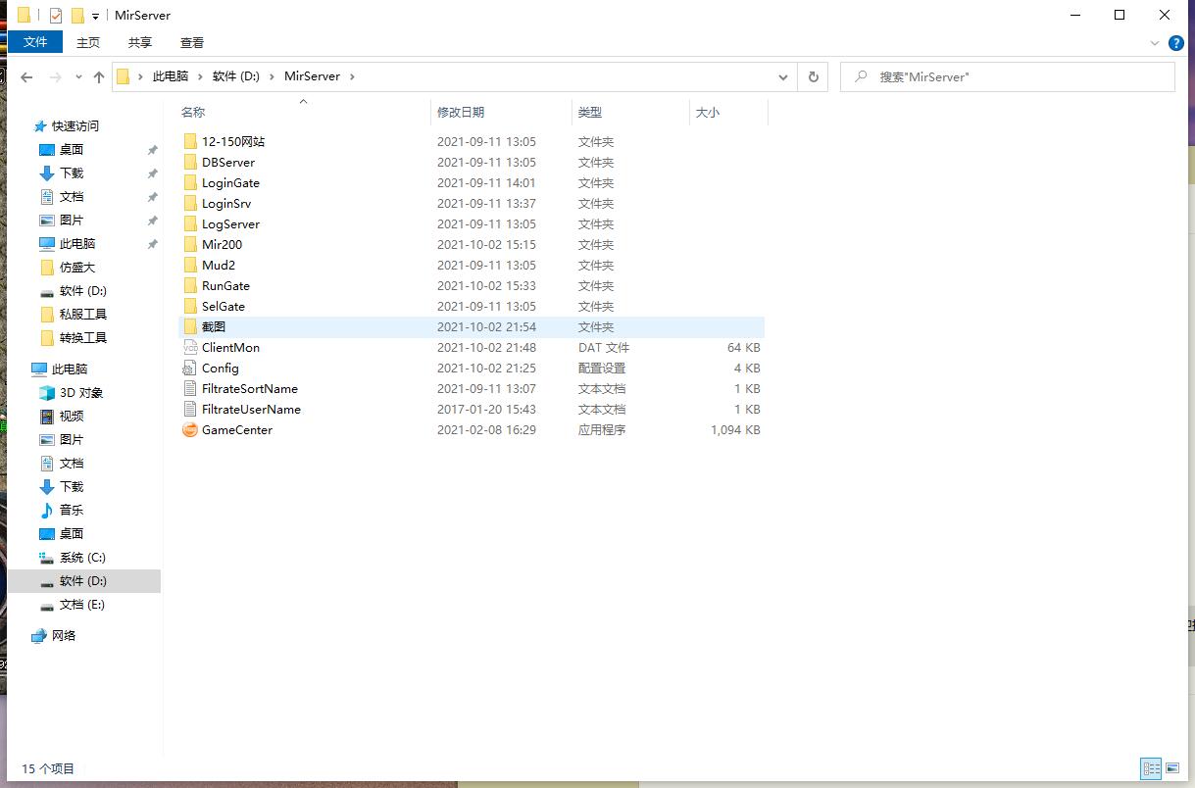Switch to large icons view layout

click(1171, 768)
